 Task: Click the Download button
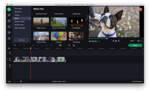(21, 40)
